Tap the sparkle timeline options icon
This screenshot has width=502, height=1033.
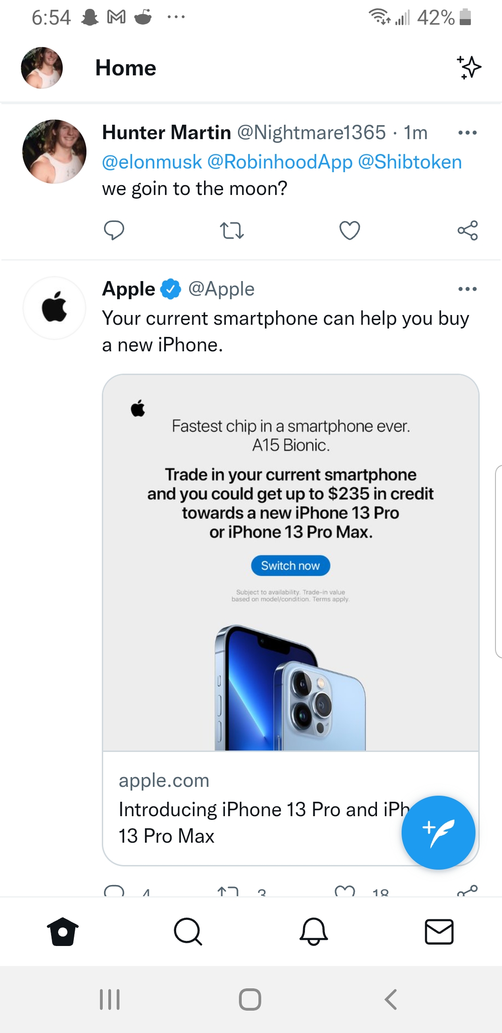469,68
